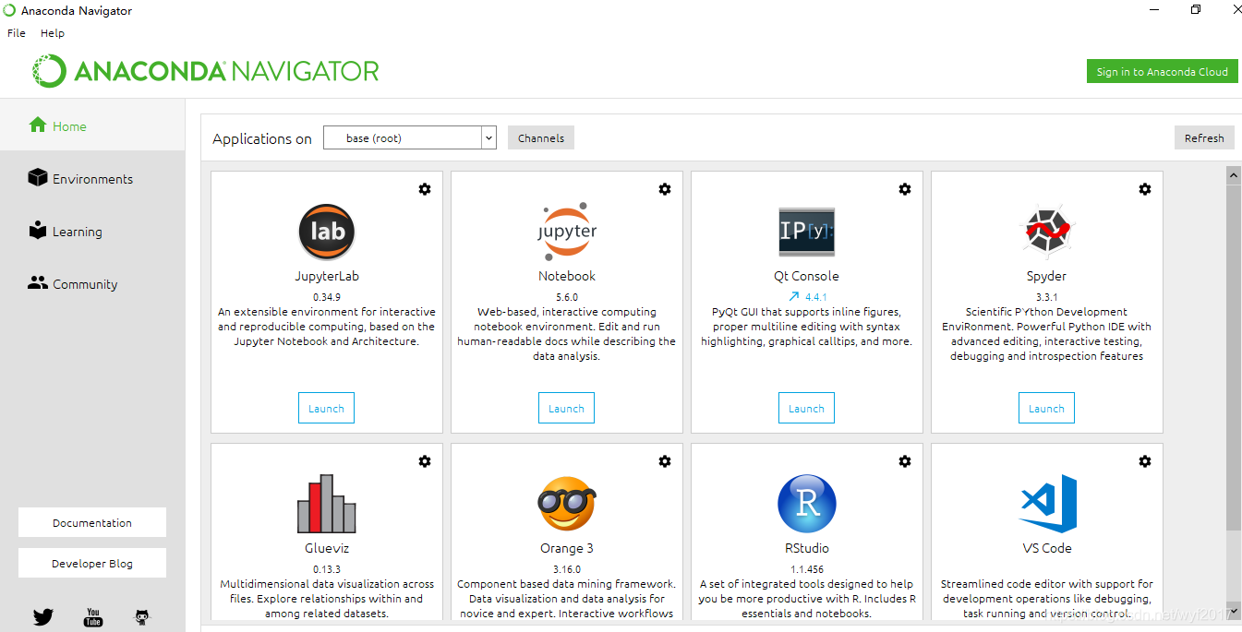1242x632 pixels.
Task: Click the Glueviz version 0.13.3
Action: pyautogui.click(x=327, y=569)
